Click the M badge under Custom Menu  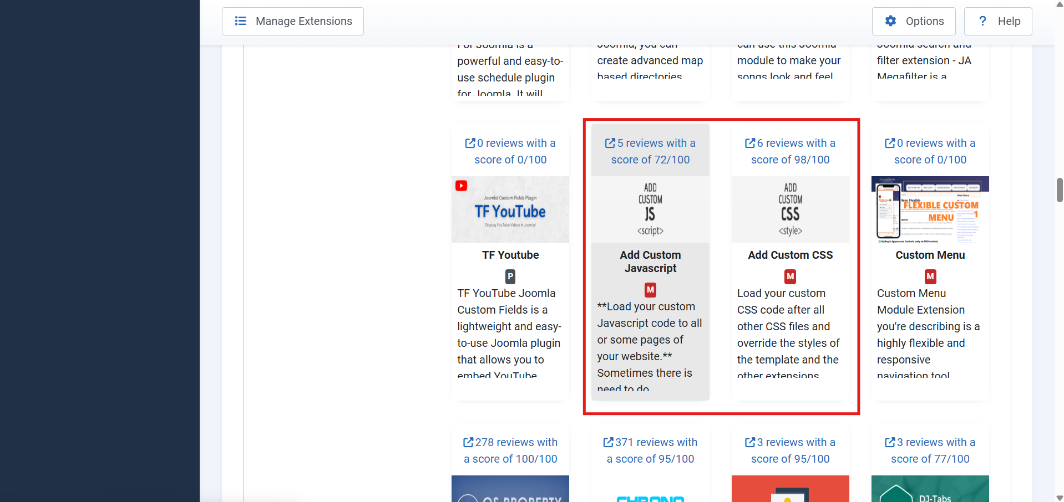[930, 276]
